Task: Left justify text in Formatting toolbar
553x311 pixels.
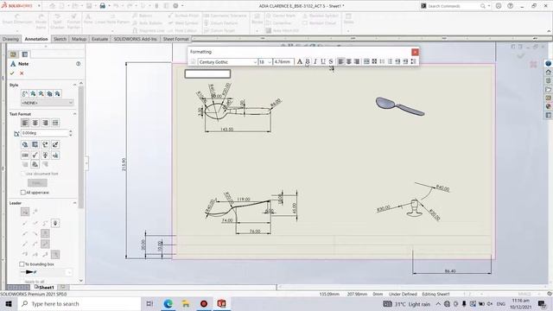Action: pyautogui.click(x=341, y=61)
